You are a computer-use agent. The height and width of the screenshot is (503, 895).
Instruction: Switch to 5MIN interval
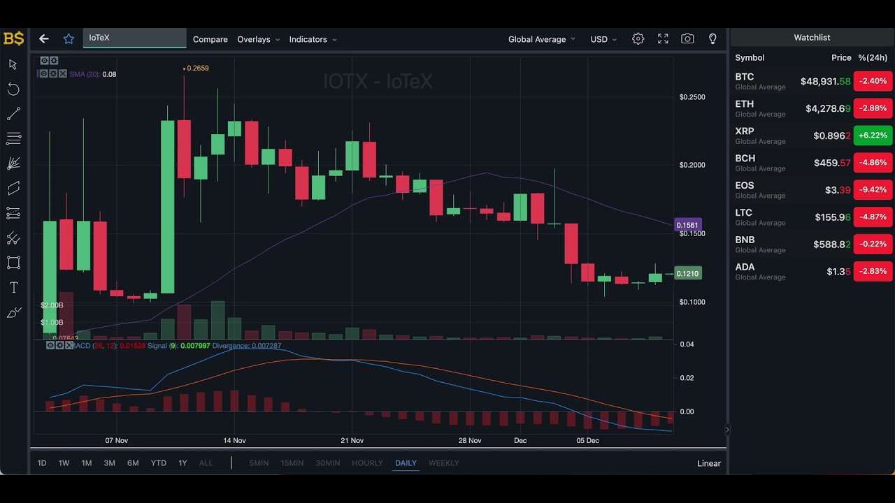[259, 463]
